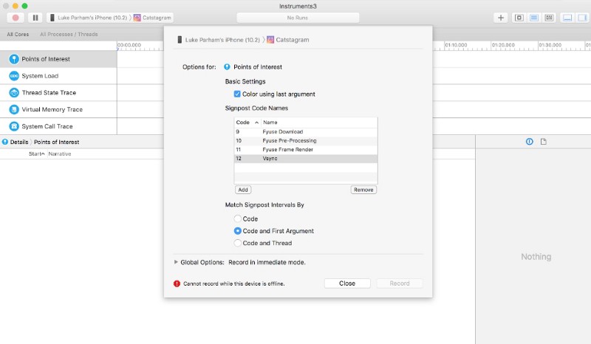Expand the Global Options disclosure triangle
The image size is (591, 344).
(x=176, y=262)
